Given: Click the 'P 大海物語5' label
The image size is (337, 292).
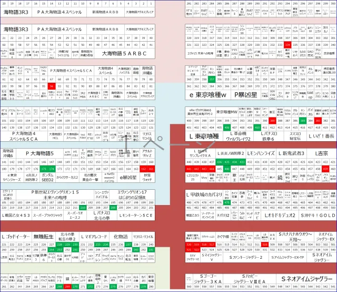Looking at the screenshot, I should 40,153.
